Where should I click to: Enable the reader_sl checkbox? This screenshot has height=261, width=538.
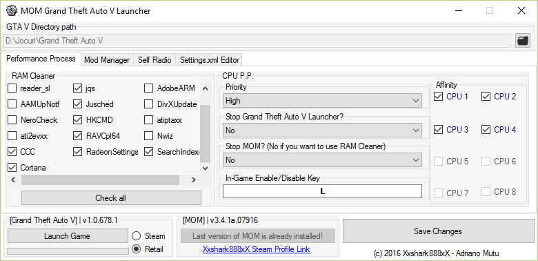12,88
